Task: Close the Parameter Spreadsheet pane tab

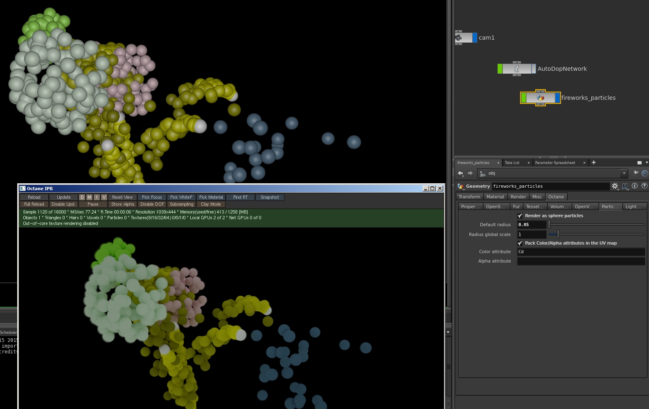Action: (584, 163)
